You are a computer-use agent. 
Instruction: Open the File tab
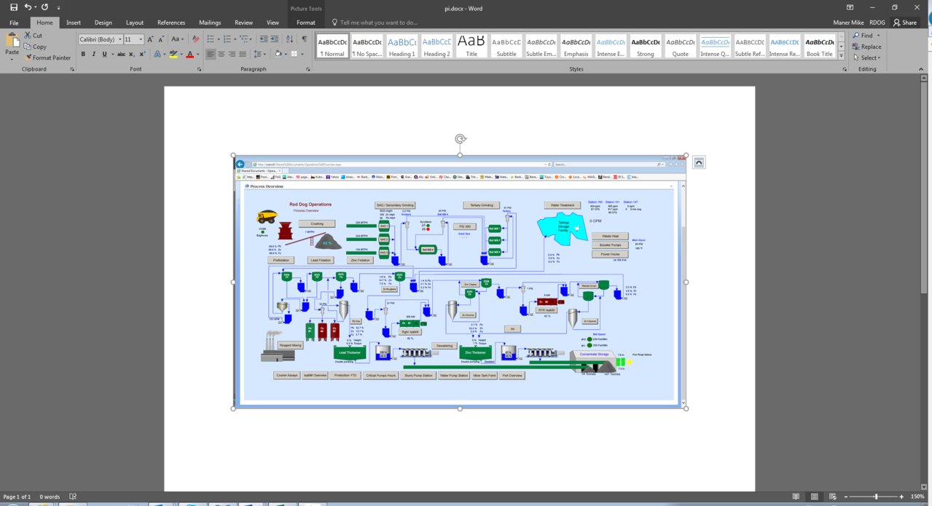point(14,23)
